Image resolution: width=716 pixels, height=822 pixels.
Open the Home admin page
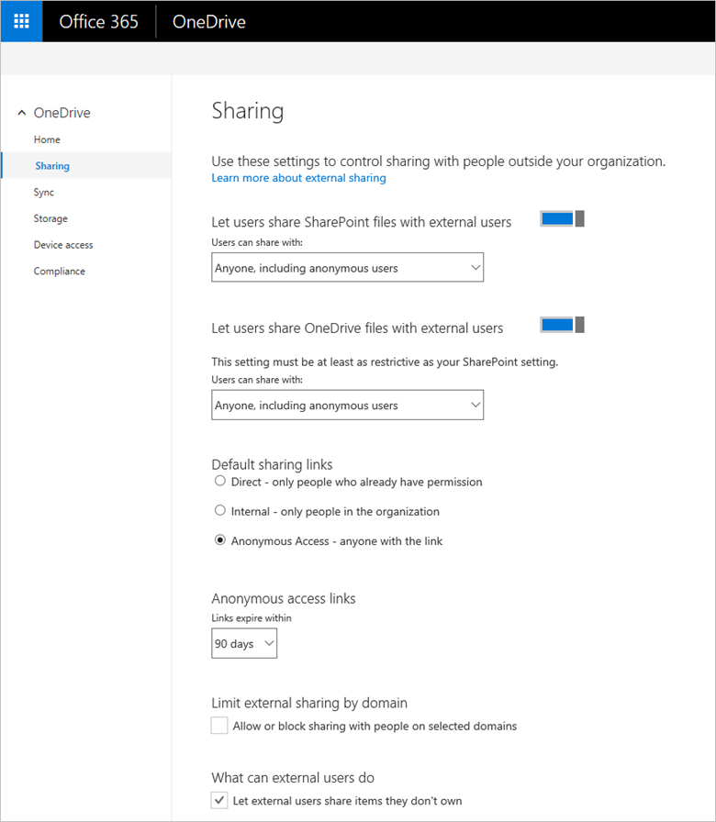click(x=46, y=139)
